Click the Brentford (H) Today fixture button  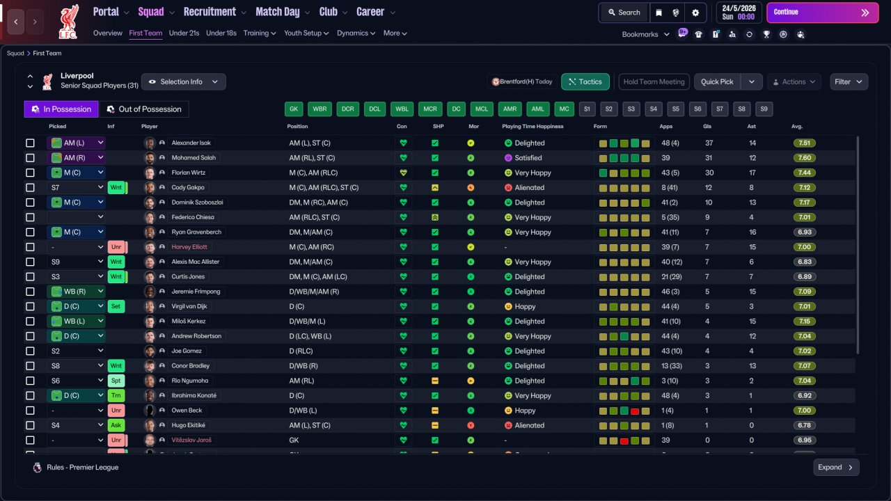pyautogui.click(x=522, y=82)
